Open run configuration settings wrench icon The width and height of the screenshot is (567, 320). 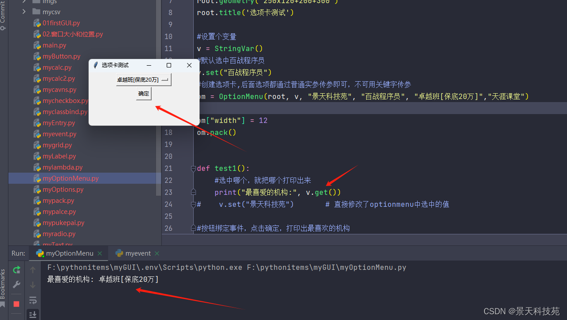coord(16,284)
